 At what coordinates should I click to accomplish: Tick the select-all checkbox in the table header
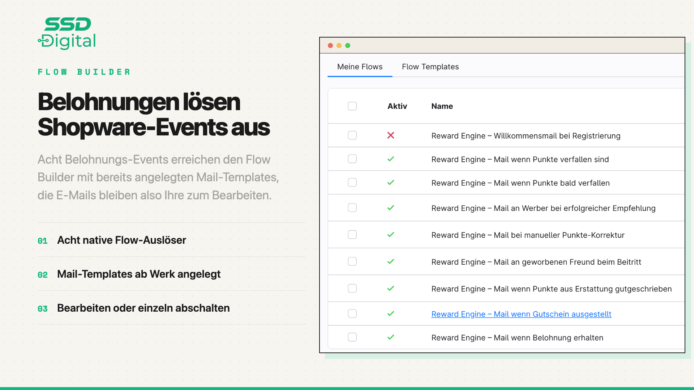point(352,106)
